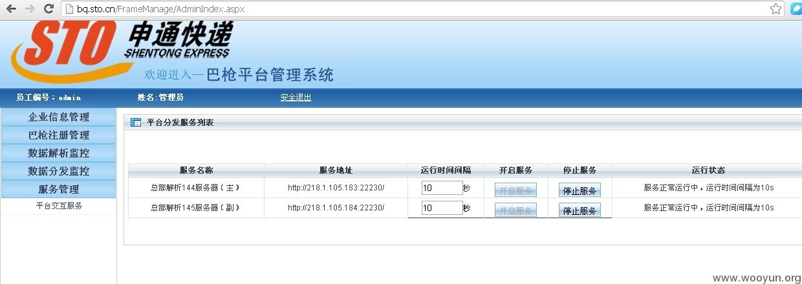The width and height of the screenshot is (802, 284).
Task: Click the 平台分发服务列表 panel title
Action: pos(180,122)
